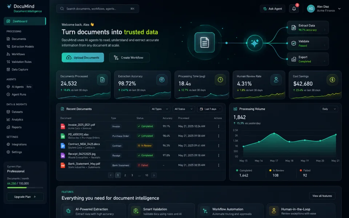The width and height of the screenshot is (349, 218).
Task: Click the Upload Documents button
Action: (83, 58)
